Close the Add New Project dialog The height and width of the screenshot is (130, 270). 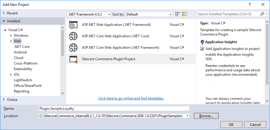pos(263,5)
